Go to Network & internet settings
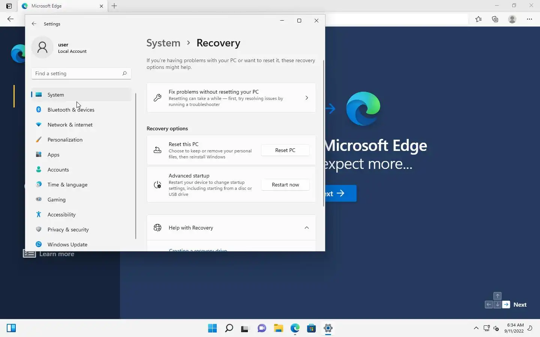This screenshot has width=540, height=337. click(x=81, y=125)
